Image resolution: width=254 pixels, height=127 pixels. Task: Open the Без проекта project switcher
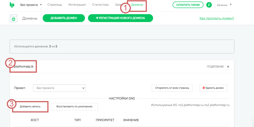click(31, 5)
